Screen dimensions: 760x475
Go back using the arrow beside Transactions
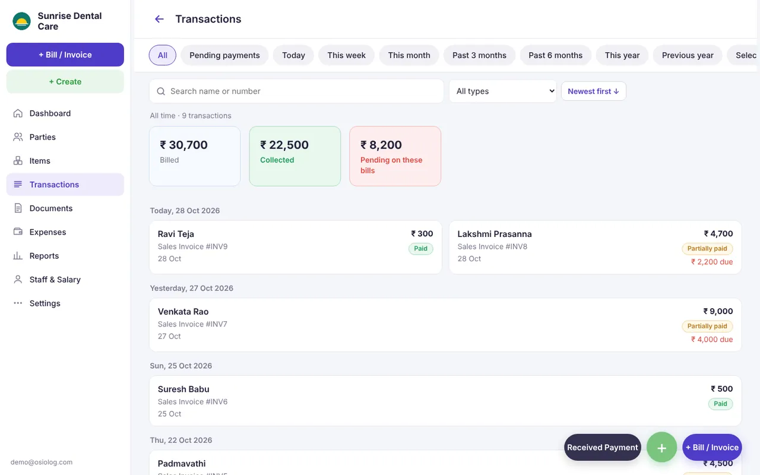coord(159,19)
